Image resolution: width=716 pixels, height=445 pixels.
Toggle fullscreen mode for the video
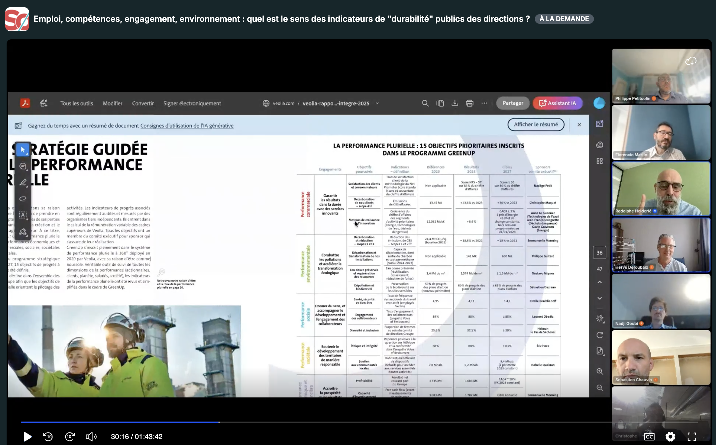692,437
